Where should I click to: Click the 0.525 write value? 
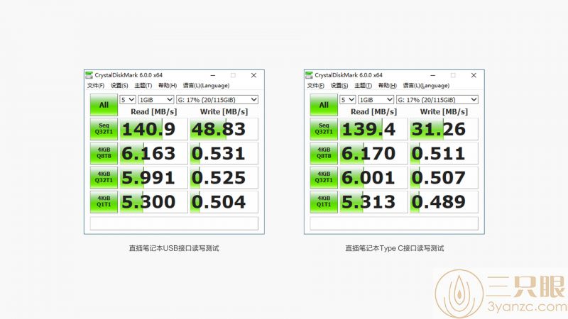click(224, 177)
